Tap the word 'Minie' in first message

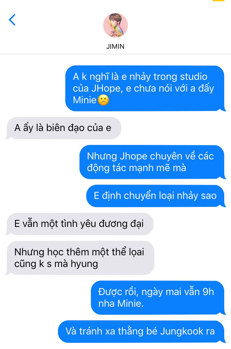(x=85, y=100)
